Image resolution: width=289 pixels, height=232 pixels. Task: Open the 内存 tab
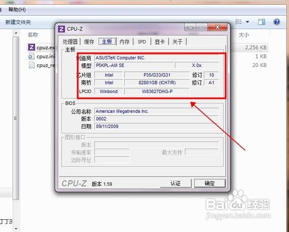pyautogui.click(x=124, y=42)
